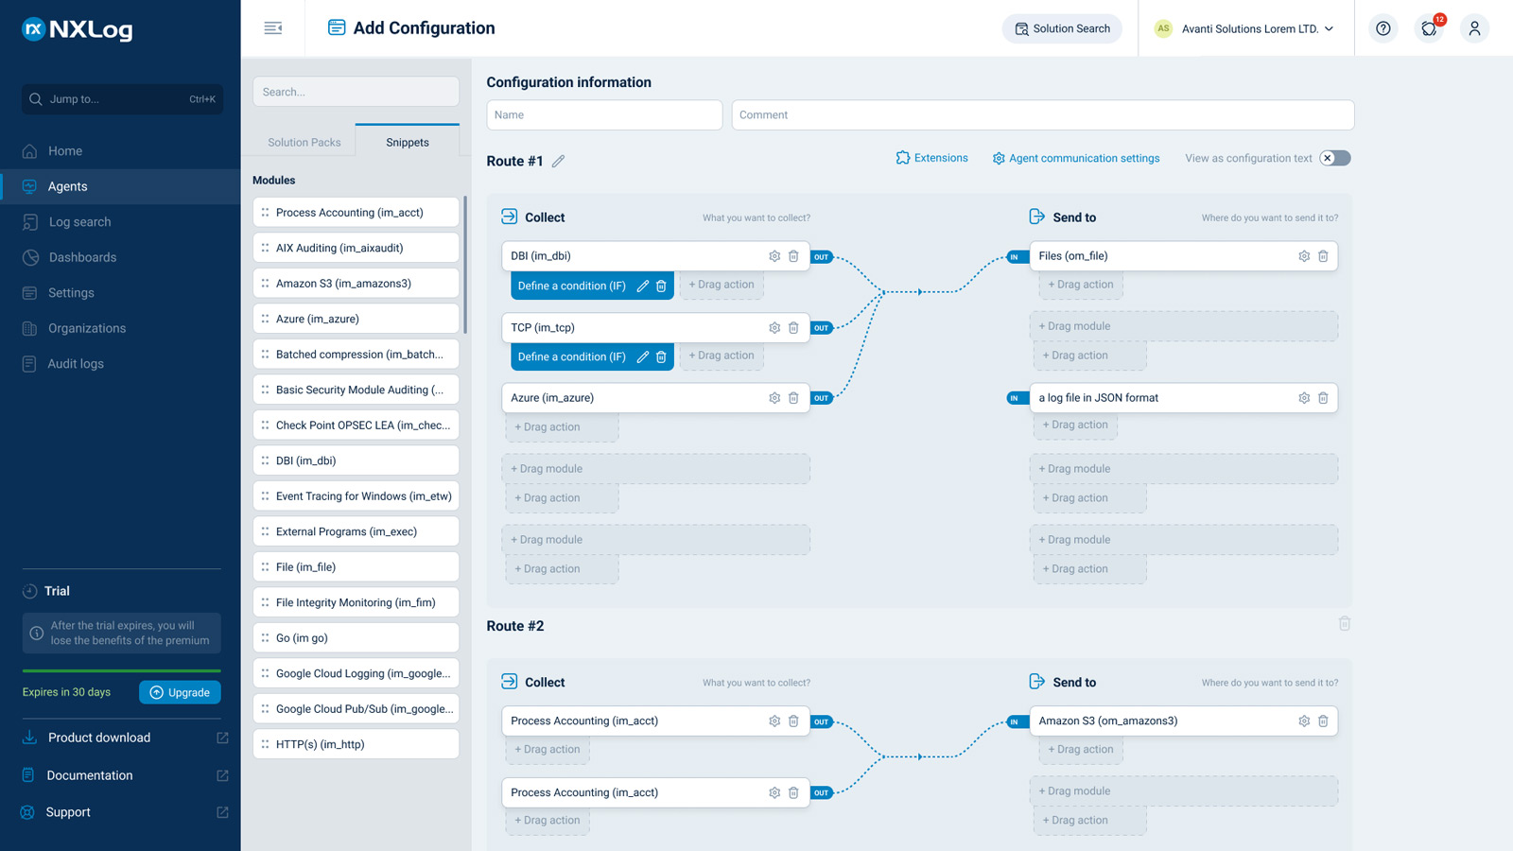1513x851 pixels.
Task: Open notifications bell with badge
Action: click(x=1429, y=28)
